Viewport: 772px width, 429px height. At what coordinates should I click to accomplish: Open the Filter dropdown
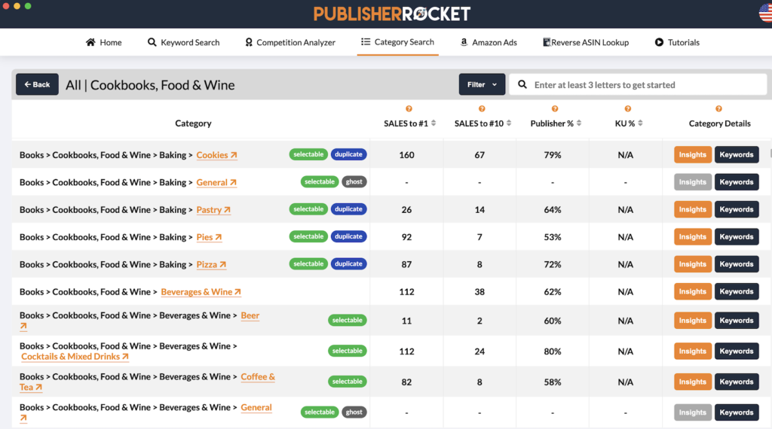pyautogui.click(x=482, y=84)
